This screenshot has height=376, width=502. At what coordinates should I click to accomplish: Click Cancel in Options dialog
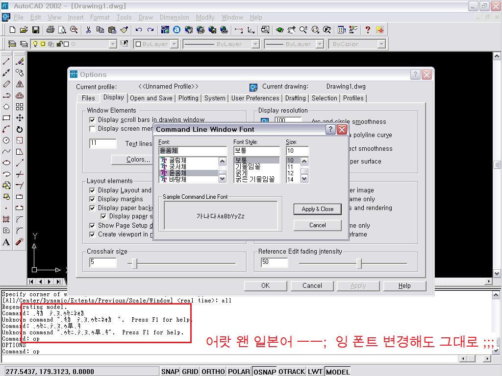(x=312, y=285)
